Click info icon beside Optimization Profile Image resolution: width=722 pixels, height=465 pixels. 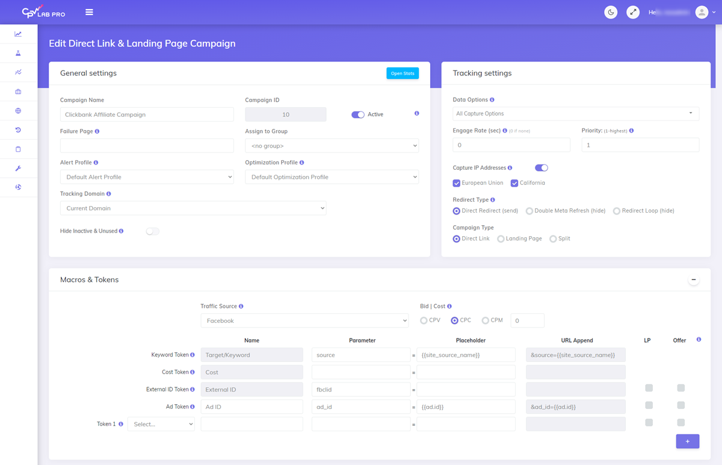coord(301,163)
